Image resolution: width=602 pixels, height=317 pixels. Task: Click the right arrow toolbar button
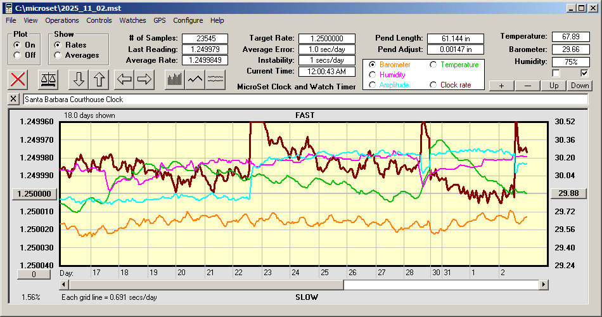coord(144,79)
